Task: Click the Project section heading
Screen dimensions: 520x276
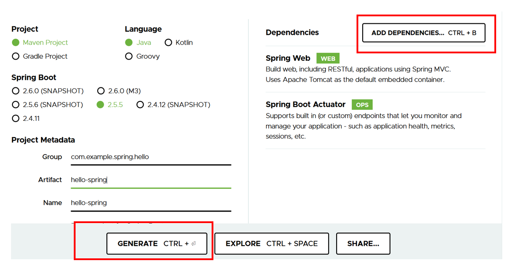Action: click(25, 29)
